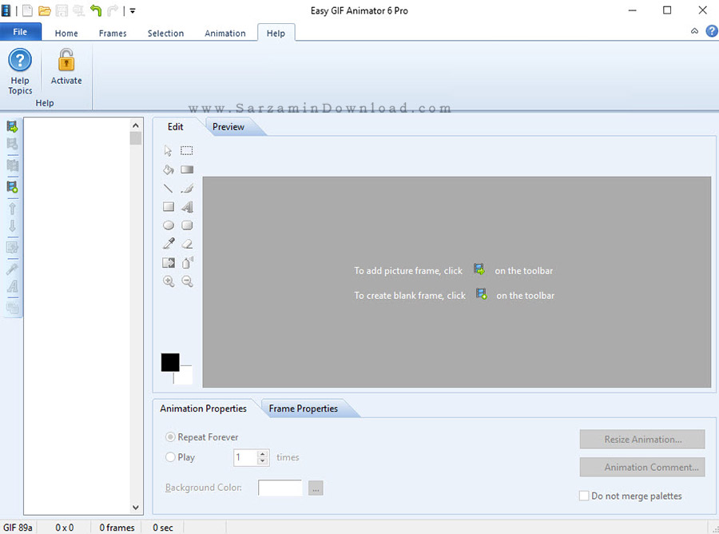Click the grayed magic wand sidebar icon
The image size is (719, 534).
[12, 269]
